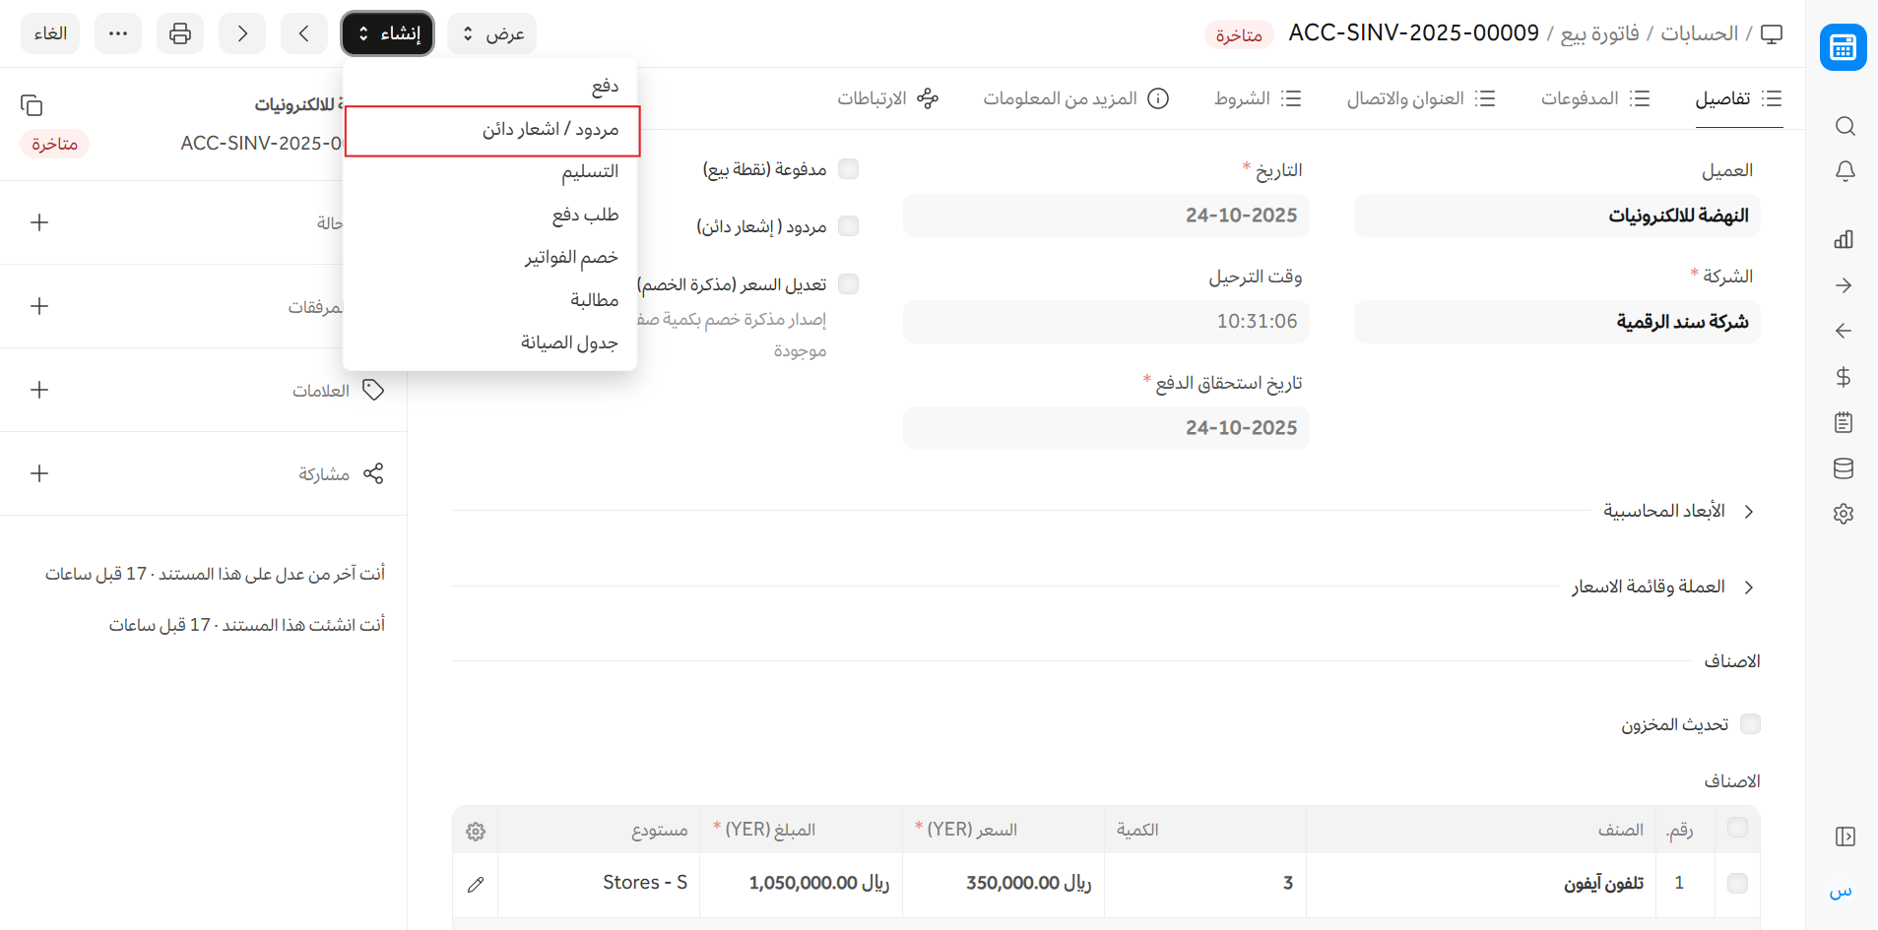Viewport: 1878px width, 930px height.
Task: Click the الحسابات breadcrumb link
Action: [1699, 33]
